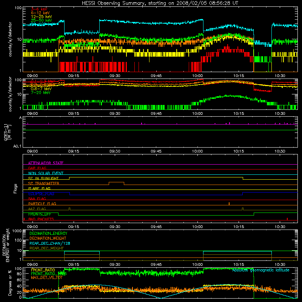Select the 3-6 keV legend label
The height and width of the screenshot is (302, 302).
(x=39, y=9)
